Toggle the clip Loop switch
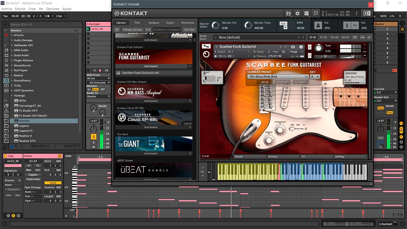The height and width of the screenshot is (229, 407). [x=53, y=183]
